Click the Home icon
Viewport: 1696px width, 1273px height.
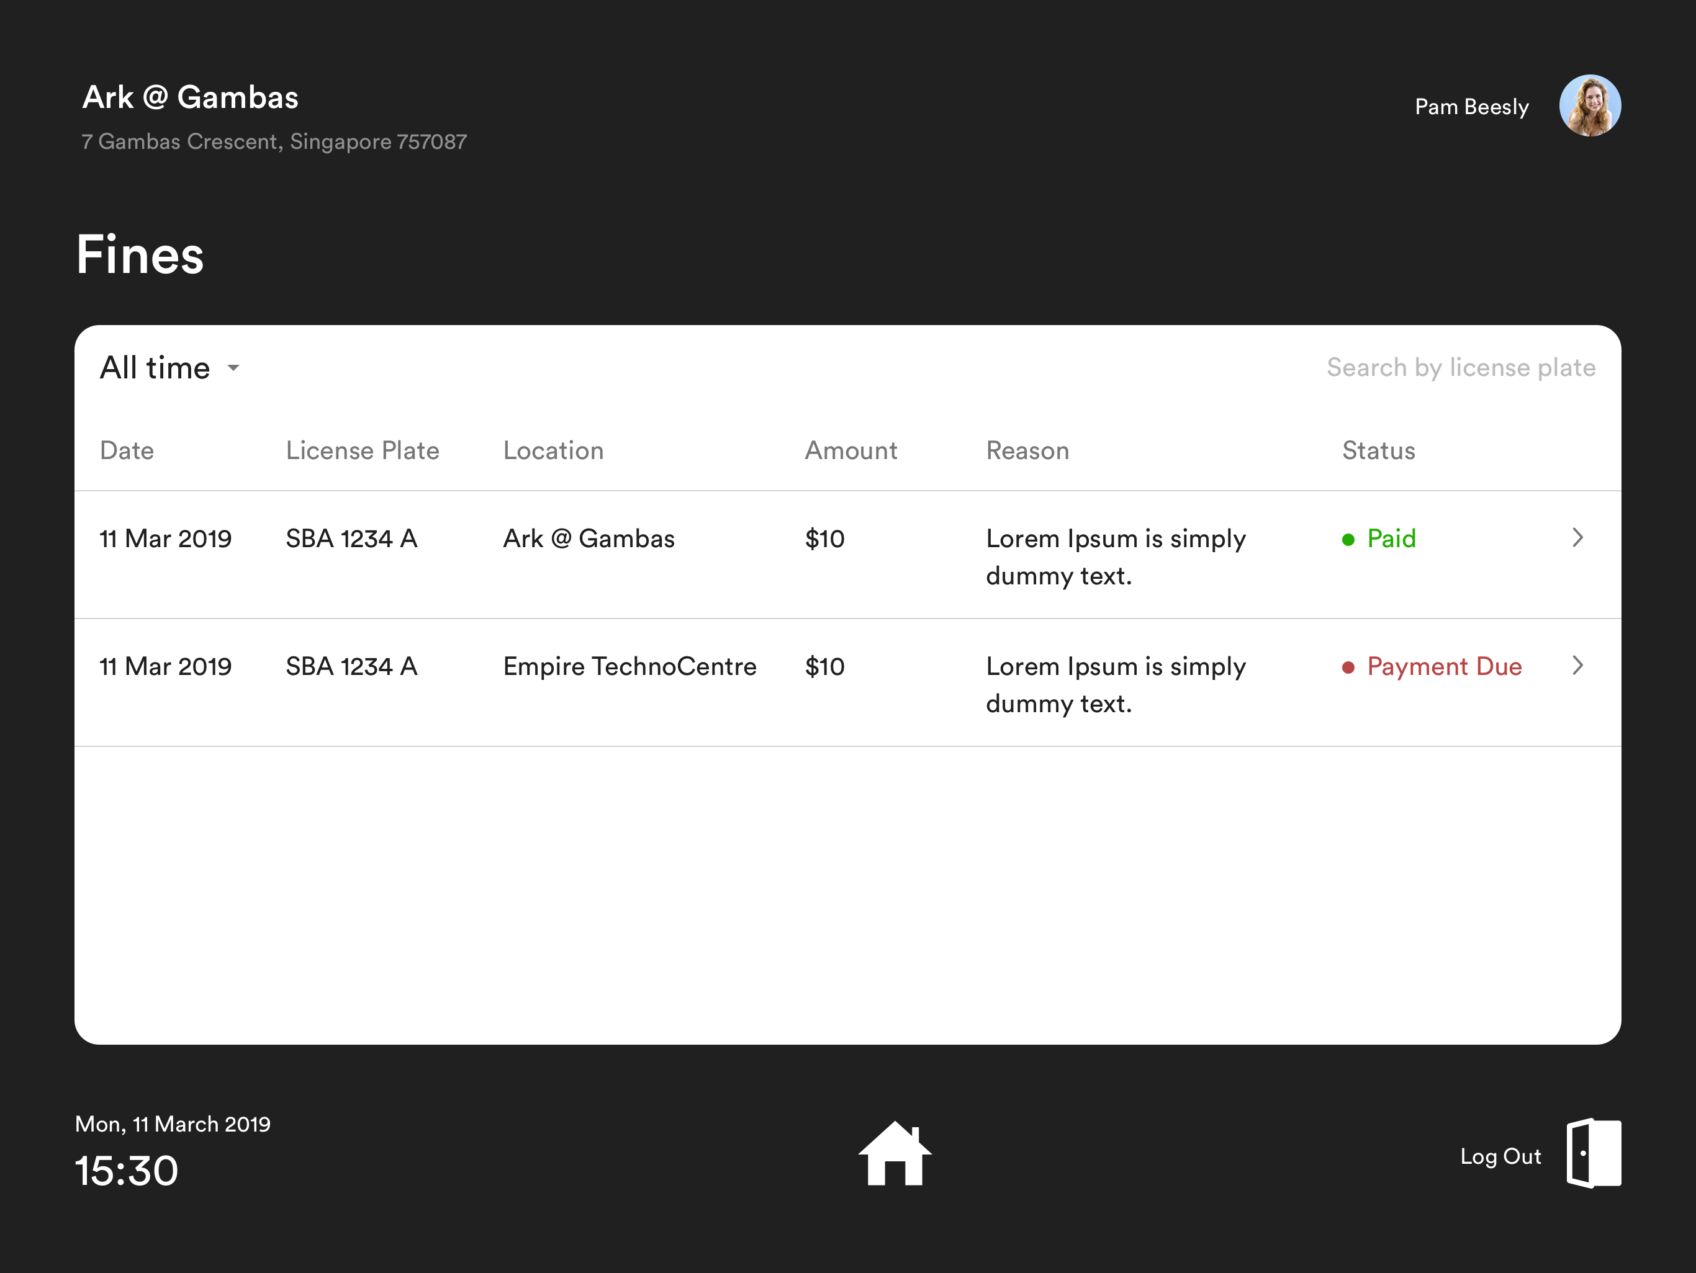(894, 1153)
